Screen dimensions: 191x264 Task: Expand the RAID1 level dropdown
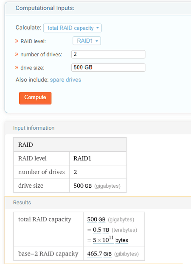point(87,41)
